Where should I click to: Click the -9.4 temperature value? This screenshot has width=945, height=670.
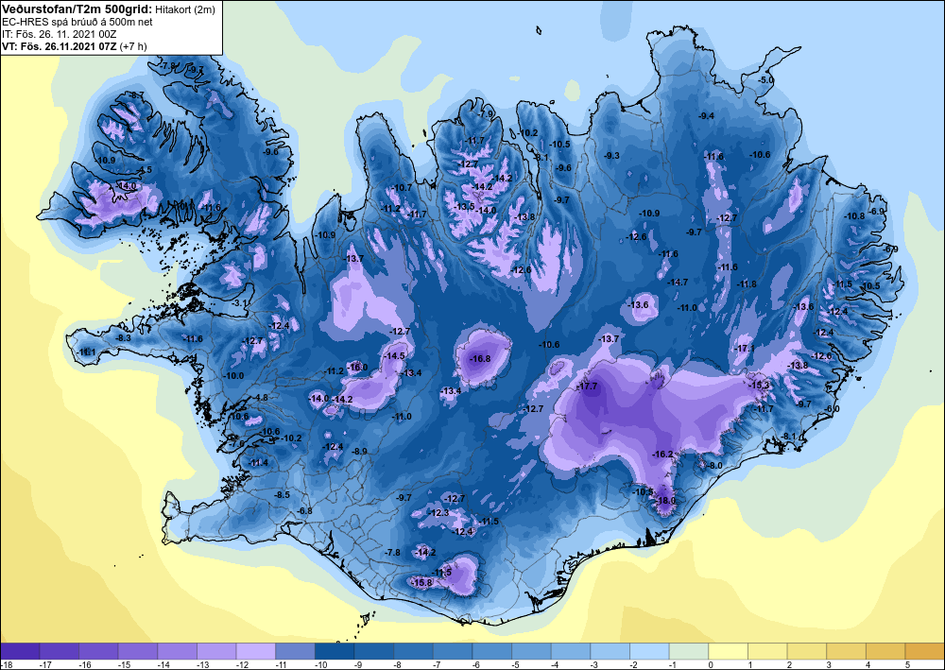tap(706, 115)
